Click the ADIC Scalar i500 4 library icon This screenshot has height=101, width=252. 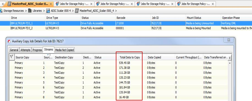(48, 11)
